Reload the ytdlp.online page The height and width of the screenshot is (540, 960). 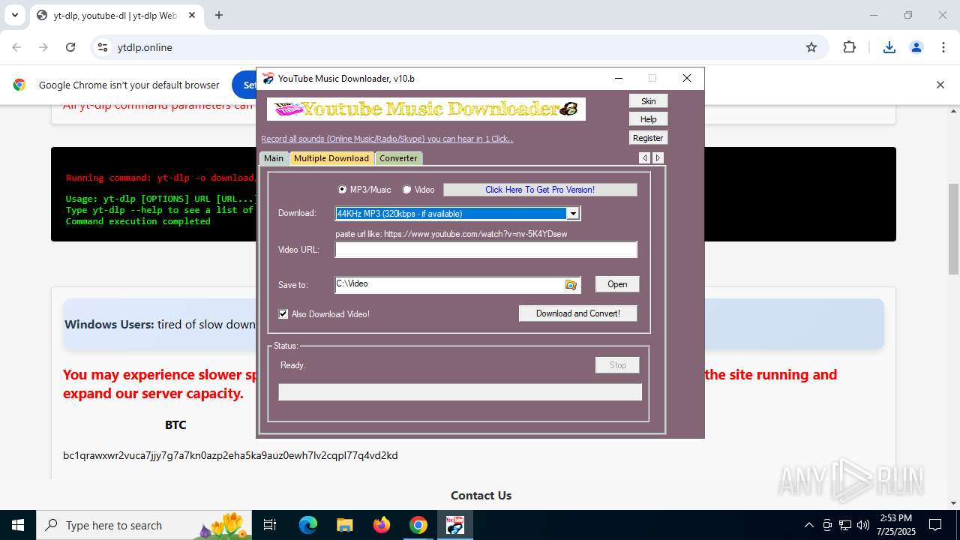tap(70, 47)
